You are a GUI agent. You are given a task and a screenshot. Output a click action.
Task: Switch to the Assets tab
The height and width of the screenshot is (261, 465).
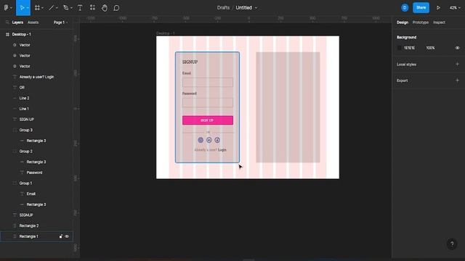coord(33,22)
